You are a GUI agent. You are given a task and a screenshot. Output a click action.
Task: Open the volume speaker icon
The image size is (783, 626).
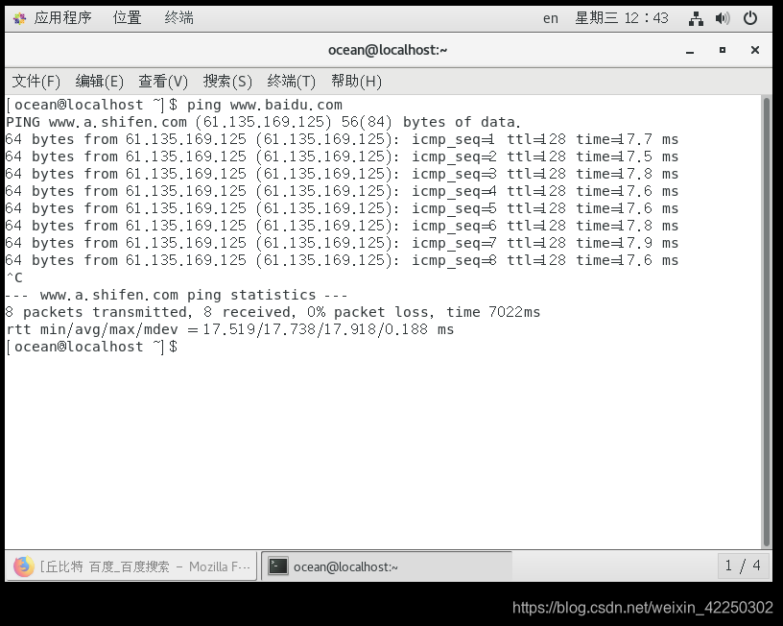click(x=723, y=18)
